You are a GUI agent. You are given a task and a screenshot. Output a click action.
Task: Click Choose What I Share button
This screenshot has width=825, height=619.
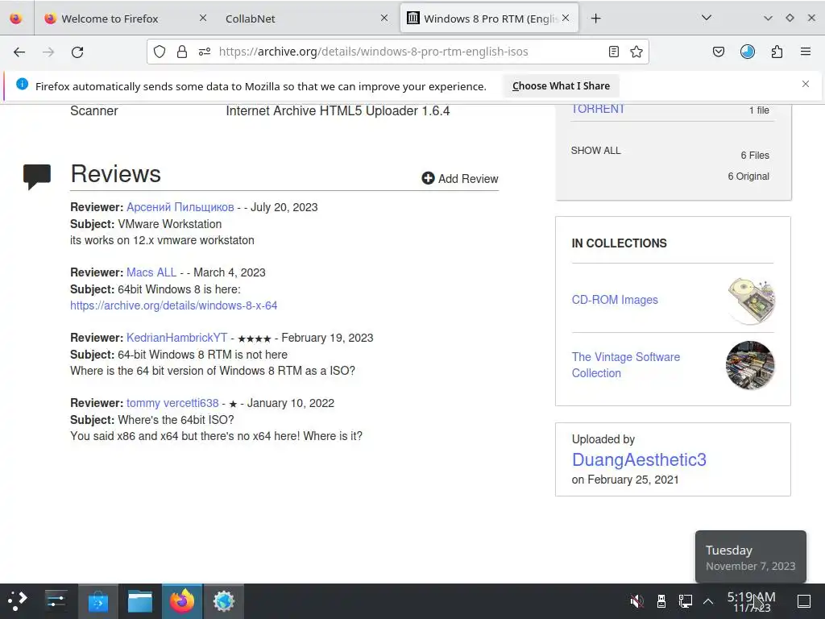pyautogui.click(x=561, y=85)
